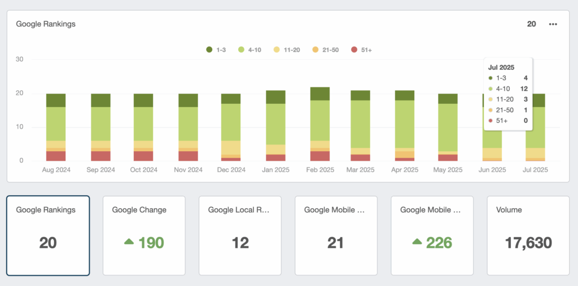Click the total value 20 in chart header

pos(531,24)
